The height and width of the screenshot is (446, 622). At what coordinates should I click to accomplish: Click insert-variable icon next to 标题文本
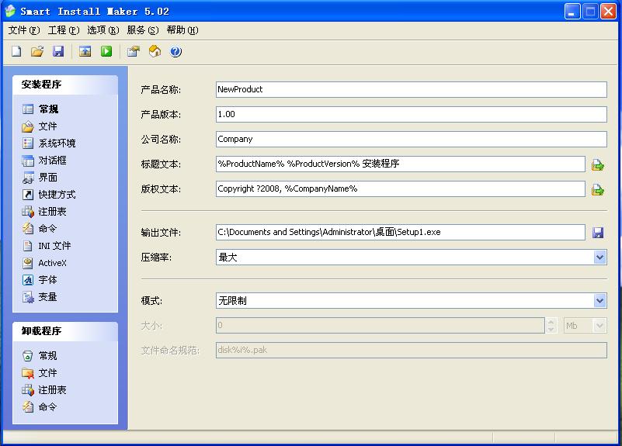[x=597, y=164]
